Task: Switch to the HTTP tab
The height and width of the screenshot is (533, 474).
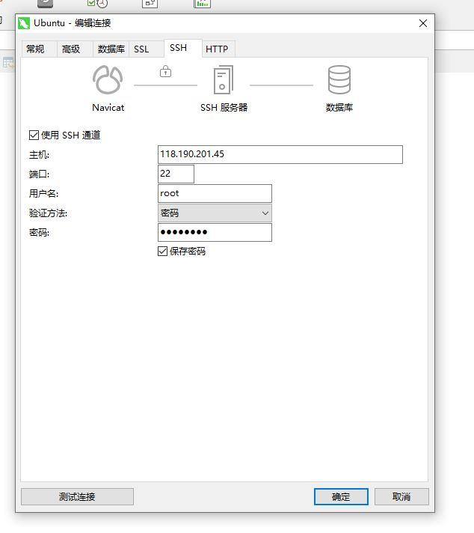Action: pyautogui.click(x=217, y=49)
